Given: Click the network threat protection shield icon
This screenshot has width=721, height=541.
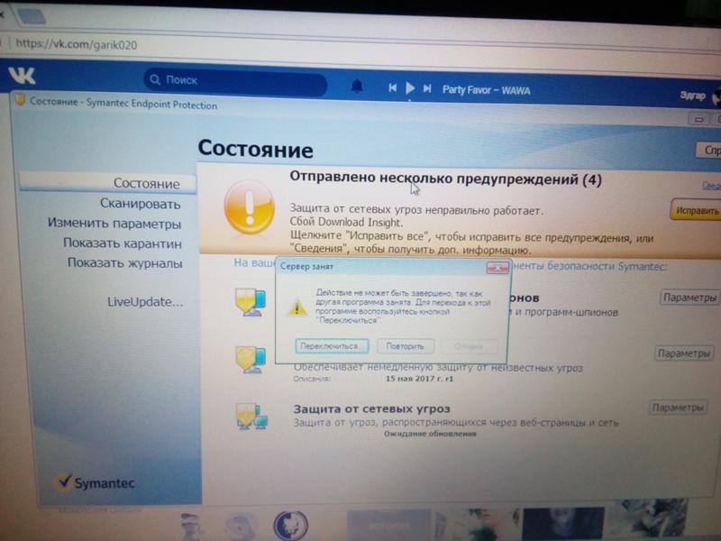Looking at the screenshot, I should (251, 417).
